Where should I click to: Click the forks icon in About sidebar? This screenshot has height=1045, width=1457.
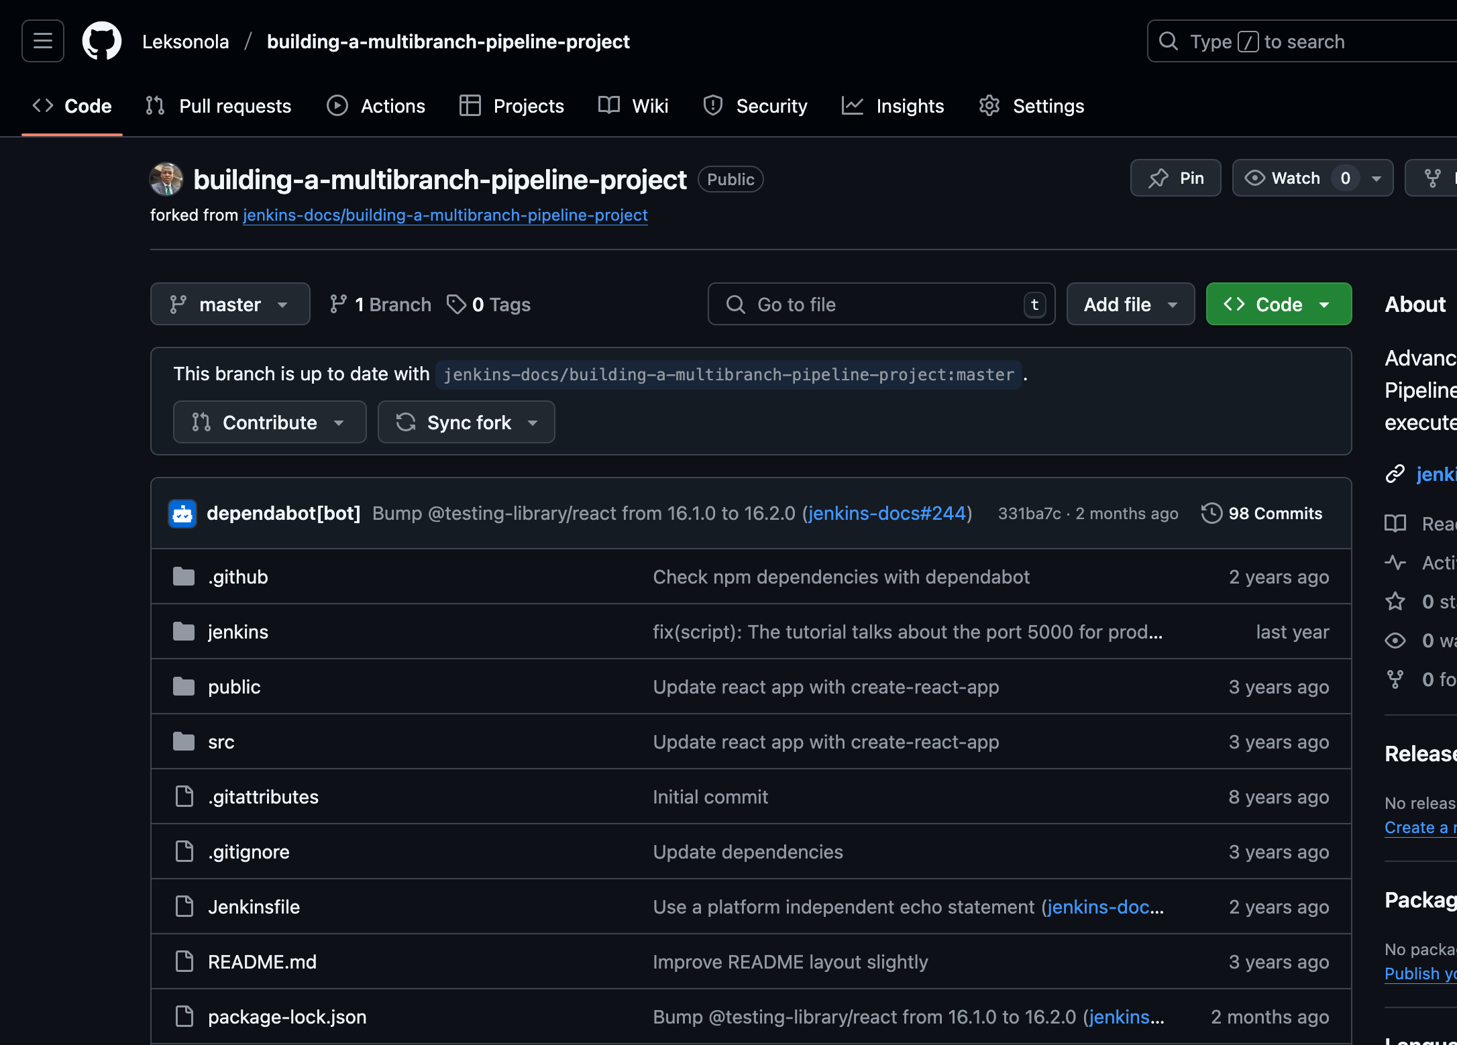[x=1395, y=679]
